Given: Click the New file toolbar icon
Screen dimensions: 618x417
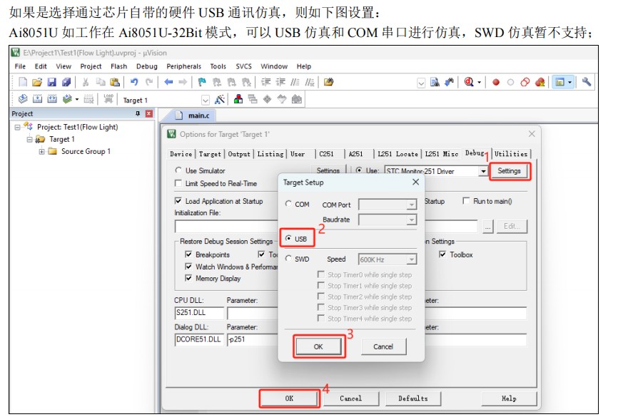Looking at the screenshot, I should click(23, 83).
